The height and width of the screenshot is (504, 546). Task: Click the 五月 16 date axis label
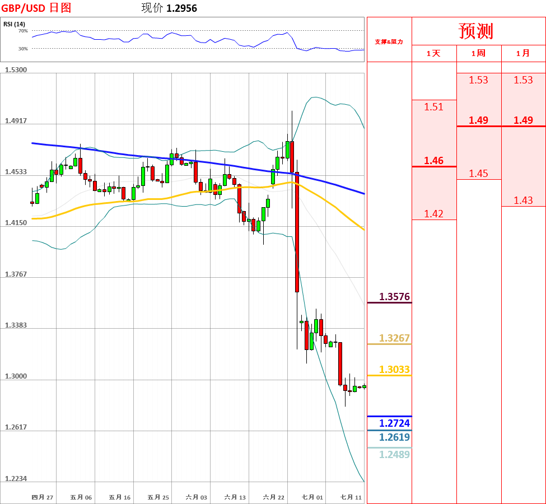(x=120, y=497)
